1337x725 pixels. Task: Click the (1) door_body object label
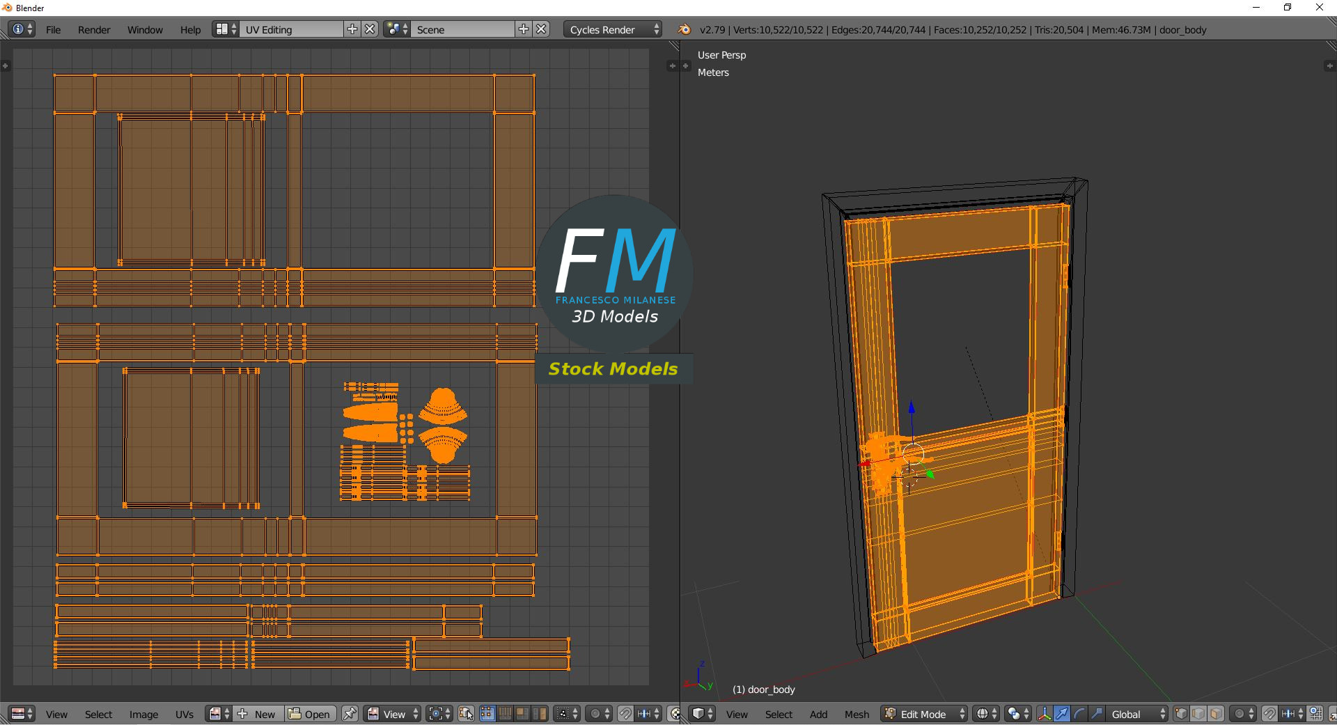point(763,689)
